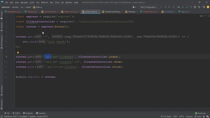
Task: Click the Run play icon
Action: point(161,7)
